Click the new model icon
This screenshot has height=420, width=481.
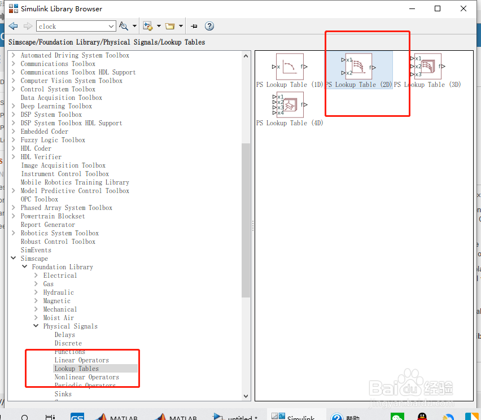pyautogui.click(x=148, y=26)
